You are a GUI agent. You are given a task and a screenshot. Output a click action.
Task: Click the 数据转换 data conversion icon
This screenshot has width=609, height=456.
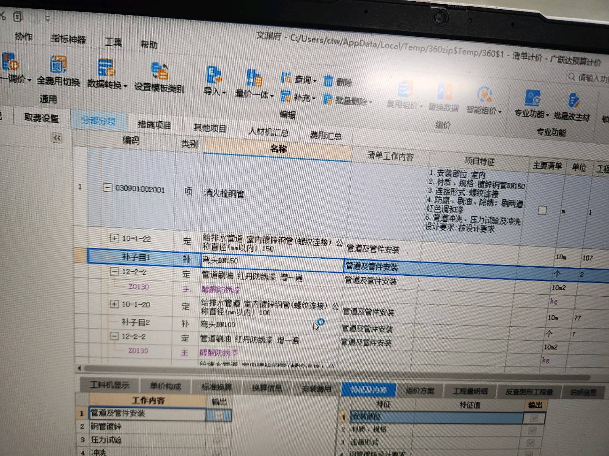106,68
